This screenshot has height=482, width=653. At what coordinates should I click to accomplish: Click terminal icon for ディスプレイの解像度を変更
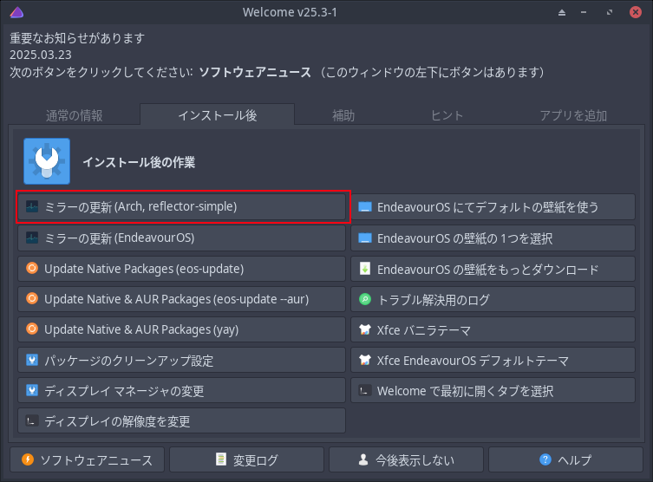tap(32, 420)
